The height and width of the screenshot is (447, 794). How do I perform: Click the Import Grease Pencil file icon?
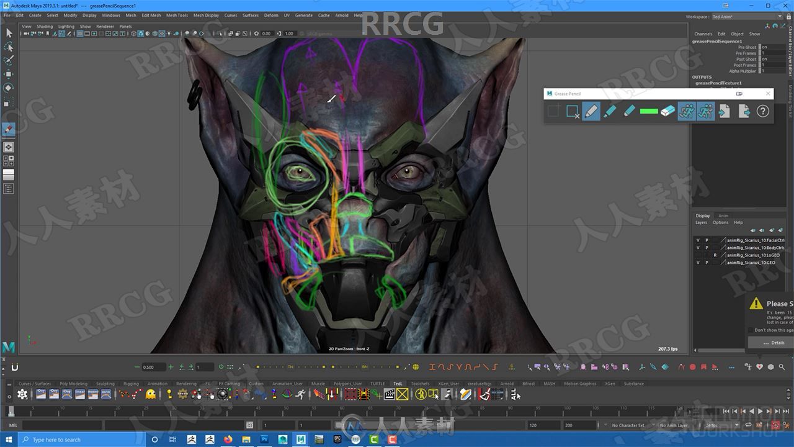(x=725, y=111)
